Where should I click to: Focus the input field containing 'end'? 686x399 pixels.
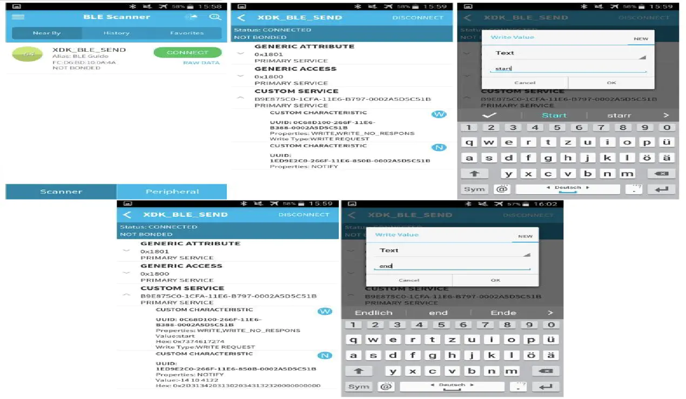click(x=453, y=266)
